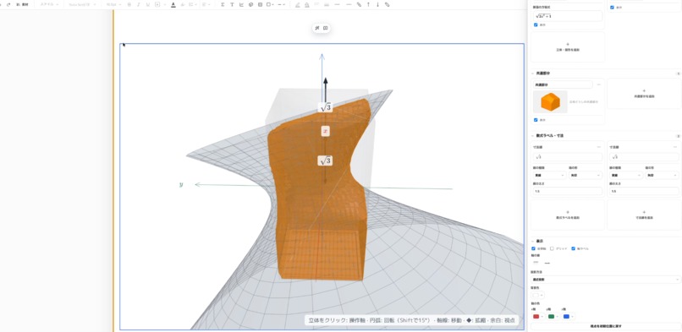Click the split-view icon in floating canvas toolbar
Image resolution: width=682 pixels, height=332 pixels.
click(x=325, y=28)
